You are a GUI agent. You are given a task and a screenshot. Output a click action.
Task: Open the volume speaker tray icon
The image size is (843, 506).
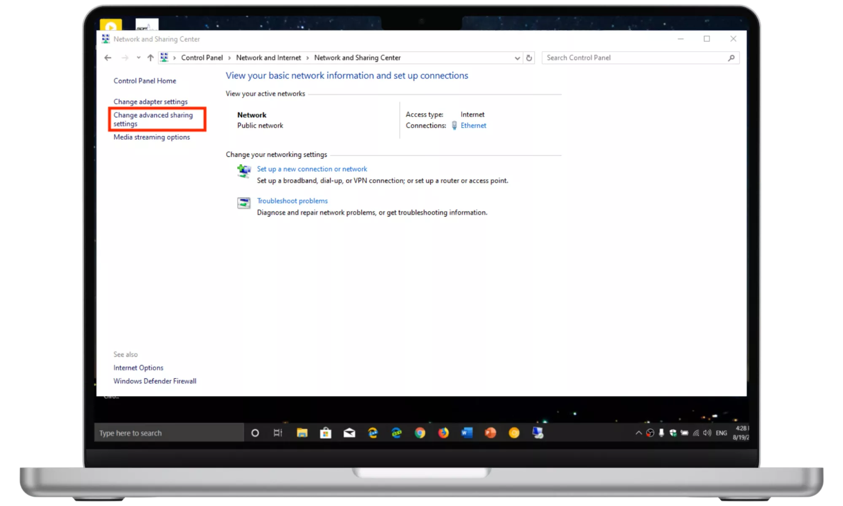click(707, 433)
